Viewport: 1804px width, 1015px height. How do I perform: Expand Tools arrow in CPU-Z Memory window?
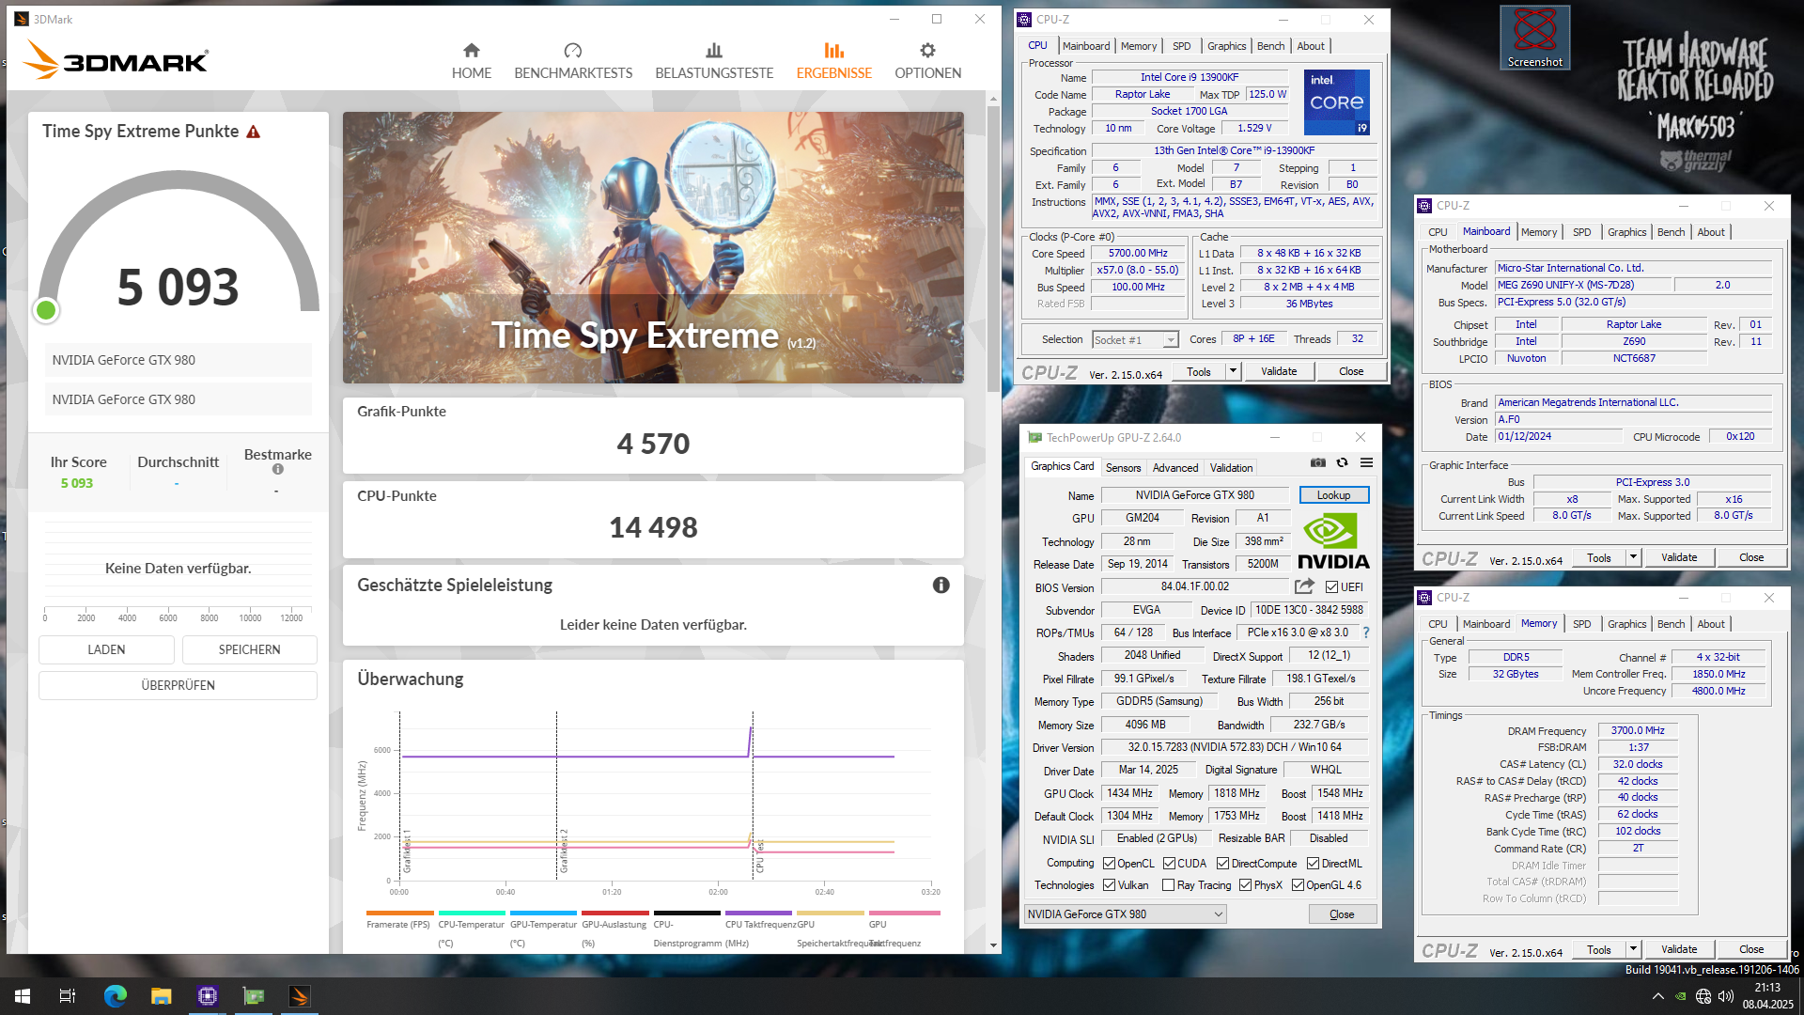point(1633,949)
